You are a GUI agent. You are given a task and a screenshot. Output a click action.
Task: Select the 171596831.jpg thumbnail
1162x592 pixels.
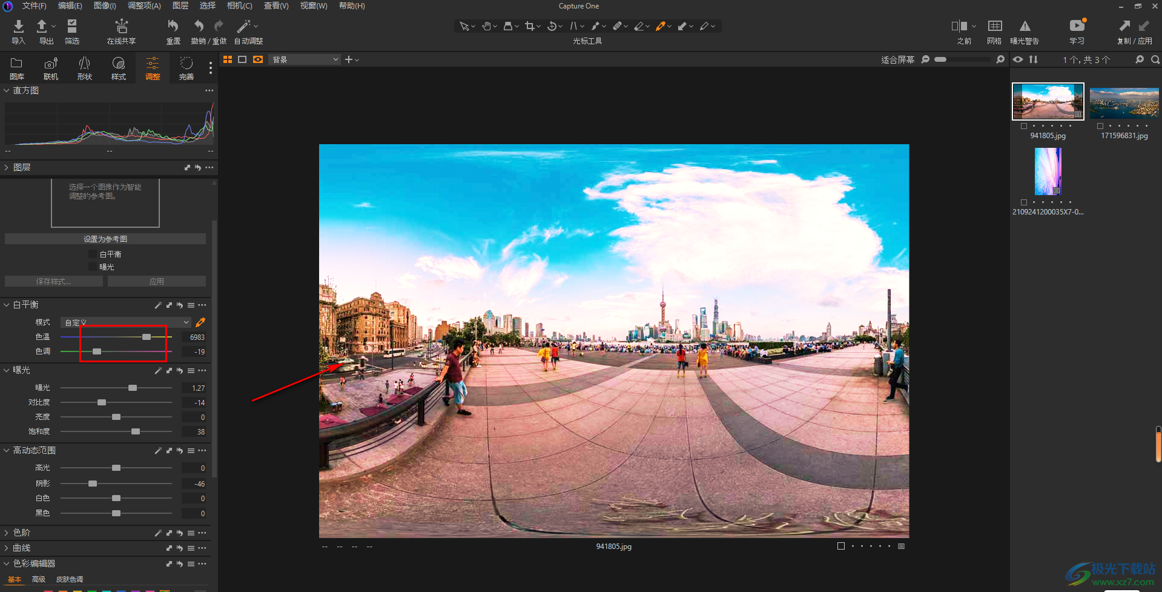1124,102
